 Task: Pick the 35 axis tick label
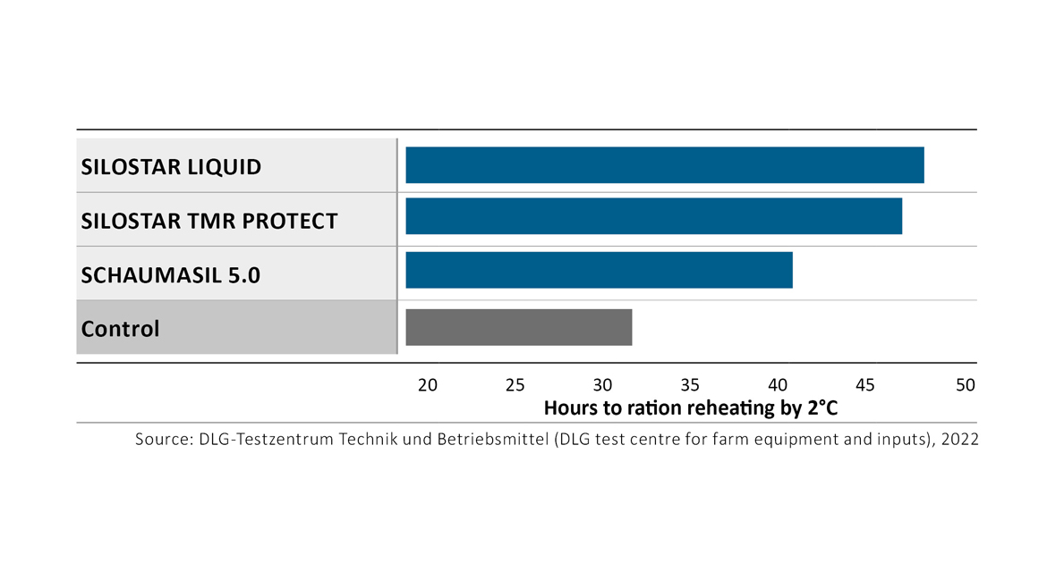[690, 385]
